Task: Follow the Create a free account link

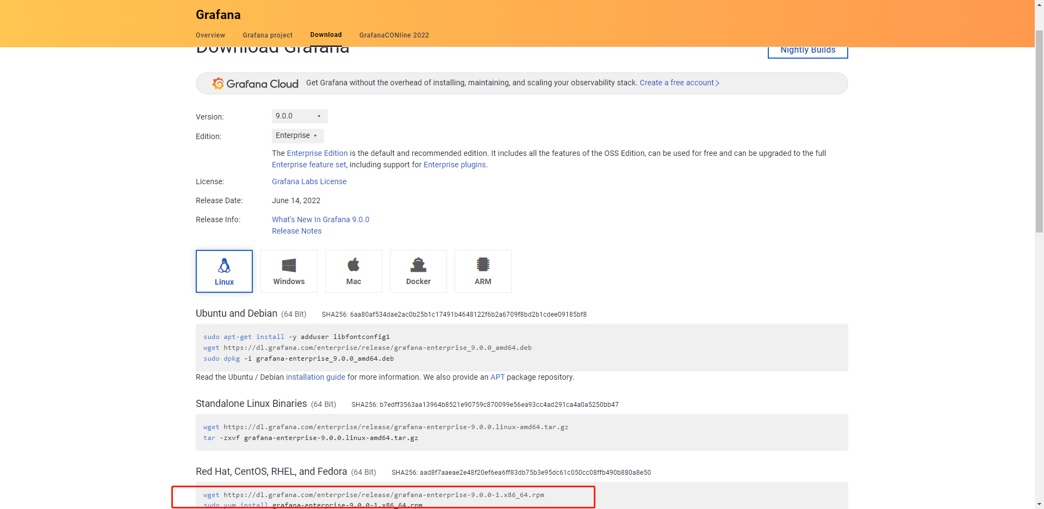Action: pyautogui.click(x=680, y=83)
